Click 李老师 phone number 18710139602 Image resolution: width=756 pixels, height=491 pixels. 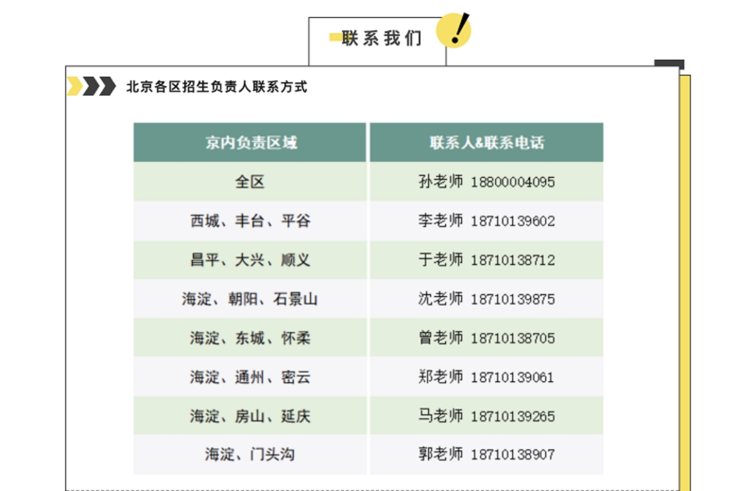click(513, 221)
